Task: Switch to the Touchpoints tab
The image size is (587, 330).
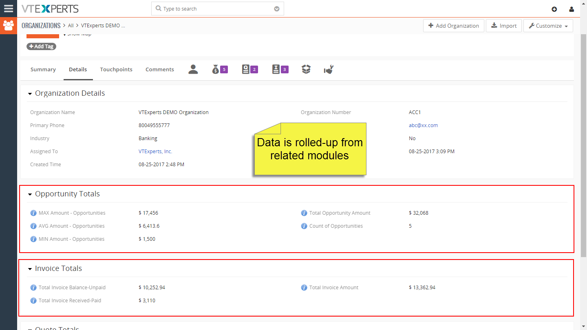Action: pos(116,70)
